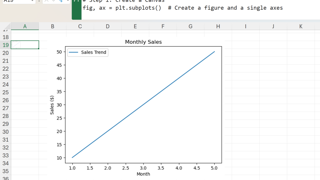The width and height of the screenshot is (320, 180).
Task: Select row 25 header
Action: 5,92
